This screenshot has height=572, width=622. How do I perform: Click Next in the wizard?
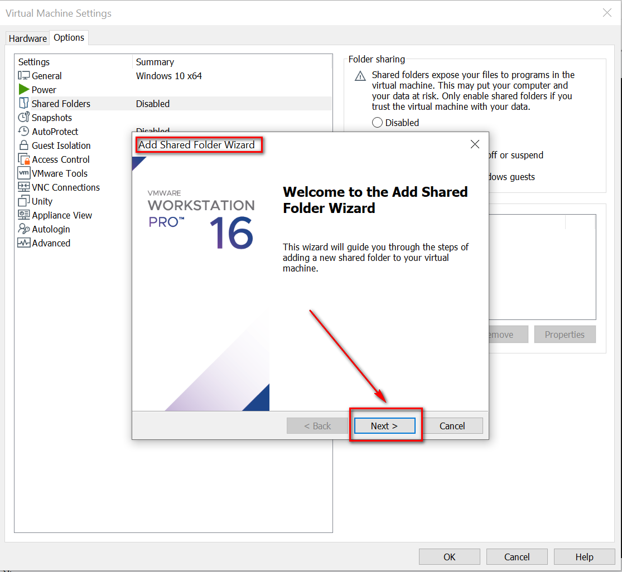point(385,426)
